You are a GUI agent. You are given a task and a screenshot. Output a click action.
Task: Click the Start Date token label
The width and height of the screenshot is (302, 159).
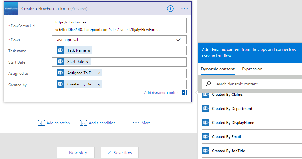76,62
